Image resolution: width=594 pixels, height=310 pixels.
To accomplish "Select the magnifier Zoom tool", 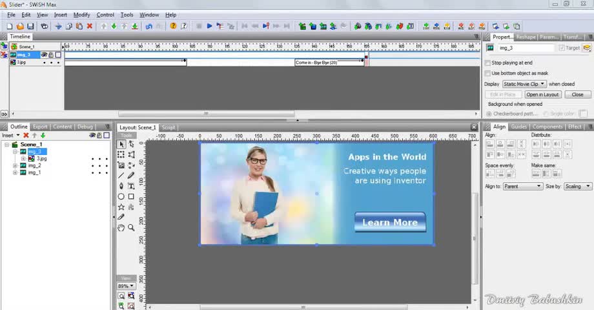I will click(131, 228).
